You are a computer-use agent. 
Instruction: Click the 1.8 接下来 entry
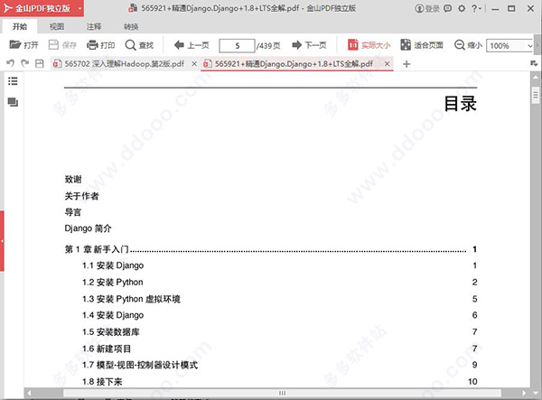click(x=102, y=382)
